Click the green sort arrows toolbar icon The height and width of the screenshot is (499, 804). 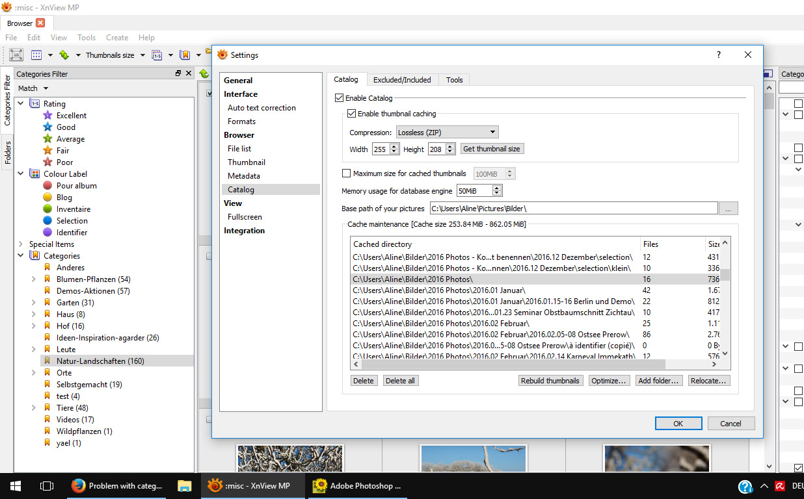[64, 55]
